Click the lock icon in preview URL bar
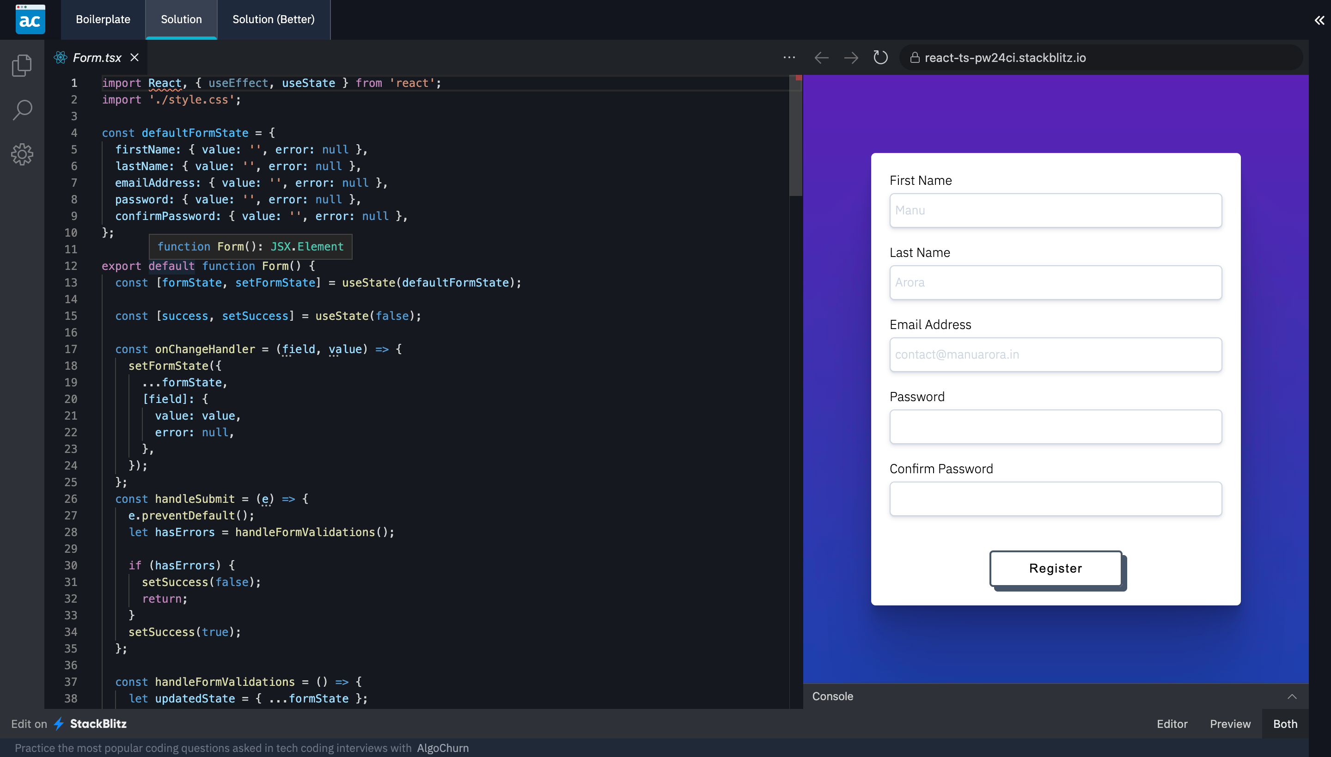 (x=915, y=58)
